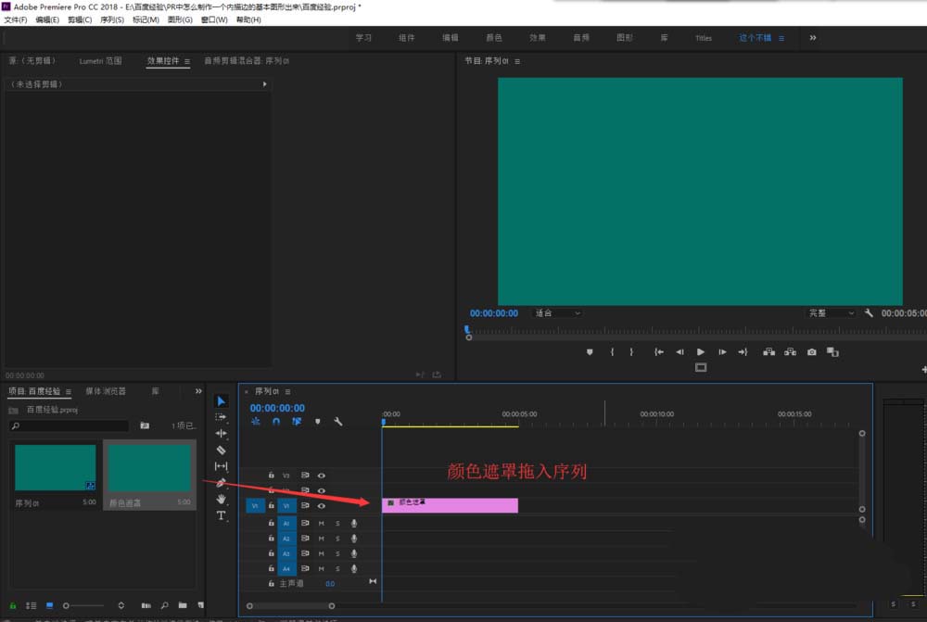Toggle lock on the A2 track

coord(271,539)
